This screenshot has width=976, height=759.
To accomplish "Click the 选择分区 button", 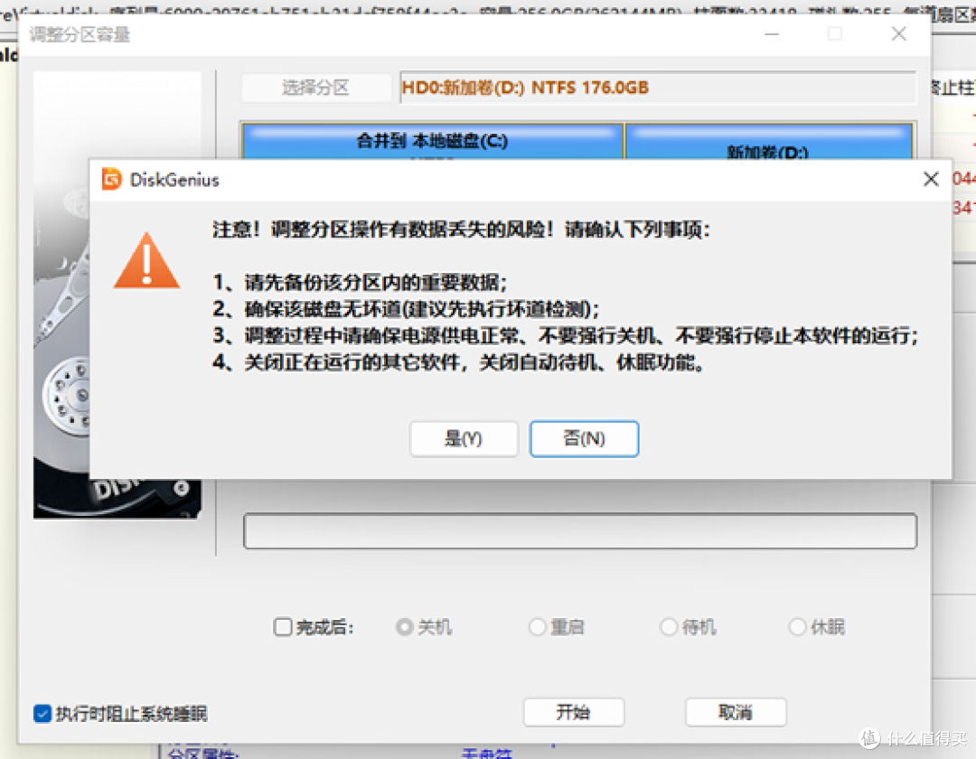I will click(x=315, y=88).
